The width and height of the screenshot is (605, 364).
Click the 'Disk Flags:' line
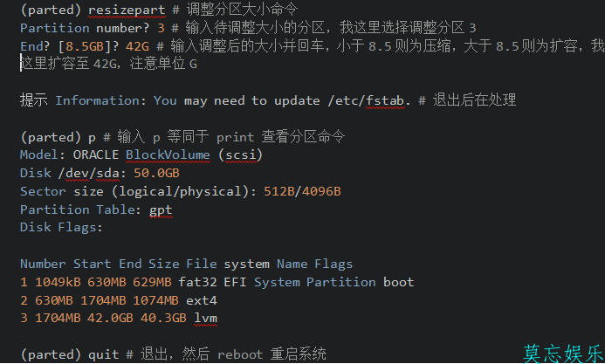click(61, 227)
